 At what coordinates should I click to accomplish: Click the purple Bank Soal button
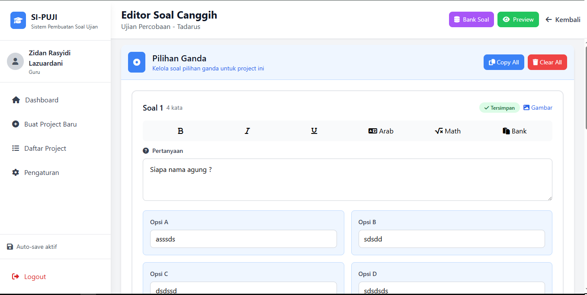pos(471,19)
